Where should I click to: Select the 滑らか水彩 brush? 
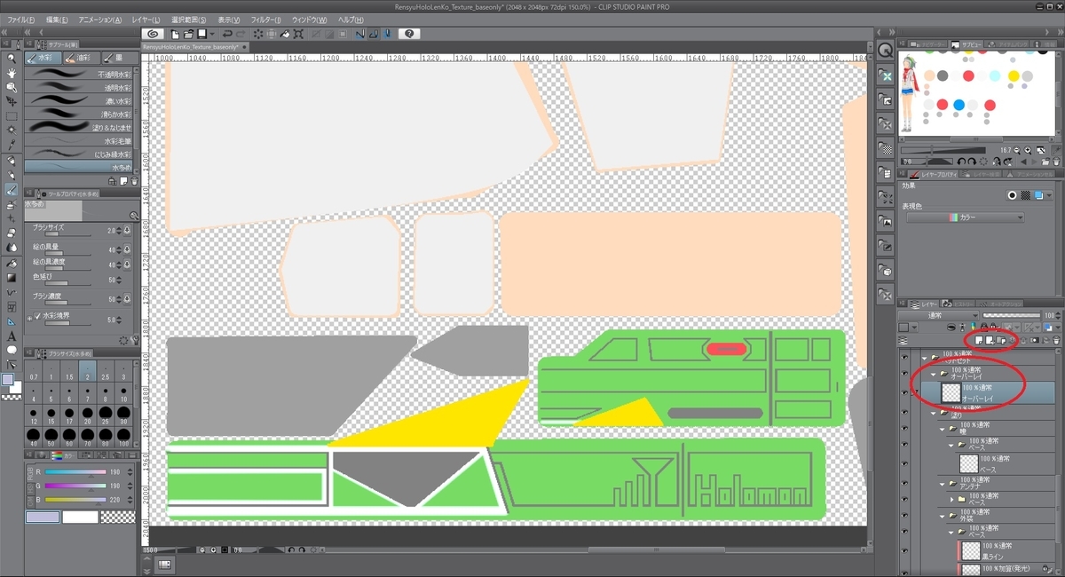pyautogui.click(x=78, y=114)
